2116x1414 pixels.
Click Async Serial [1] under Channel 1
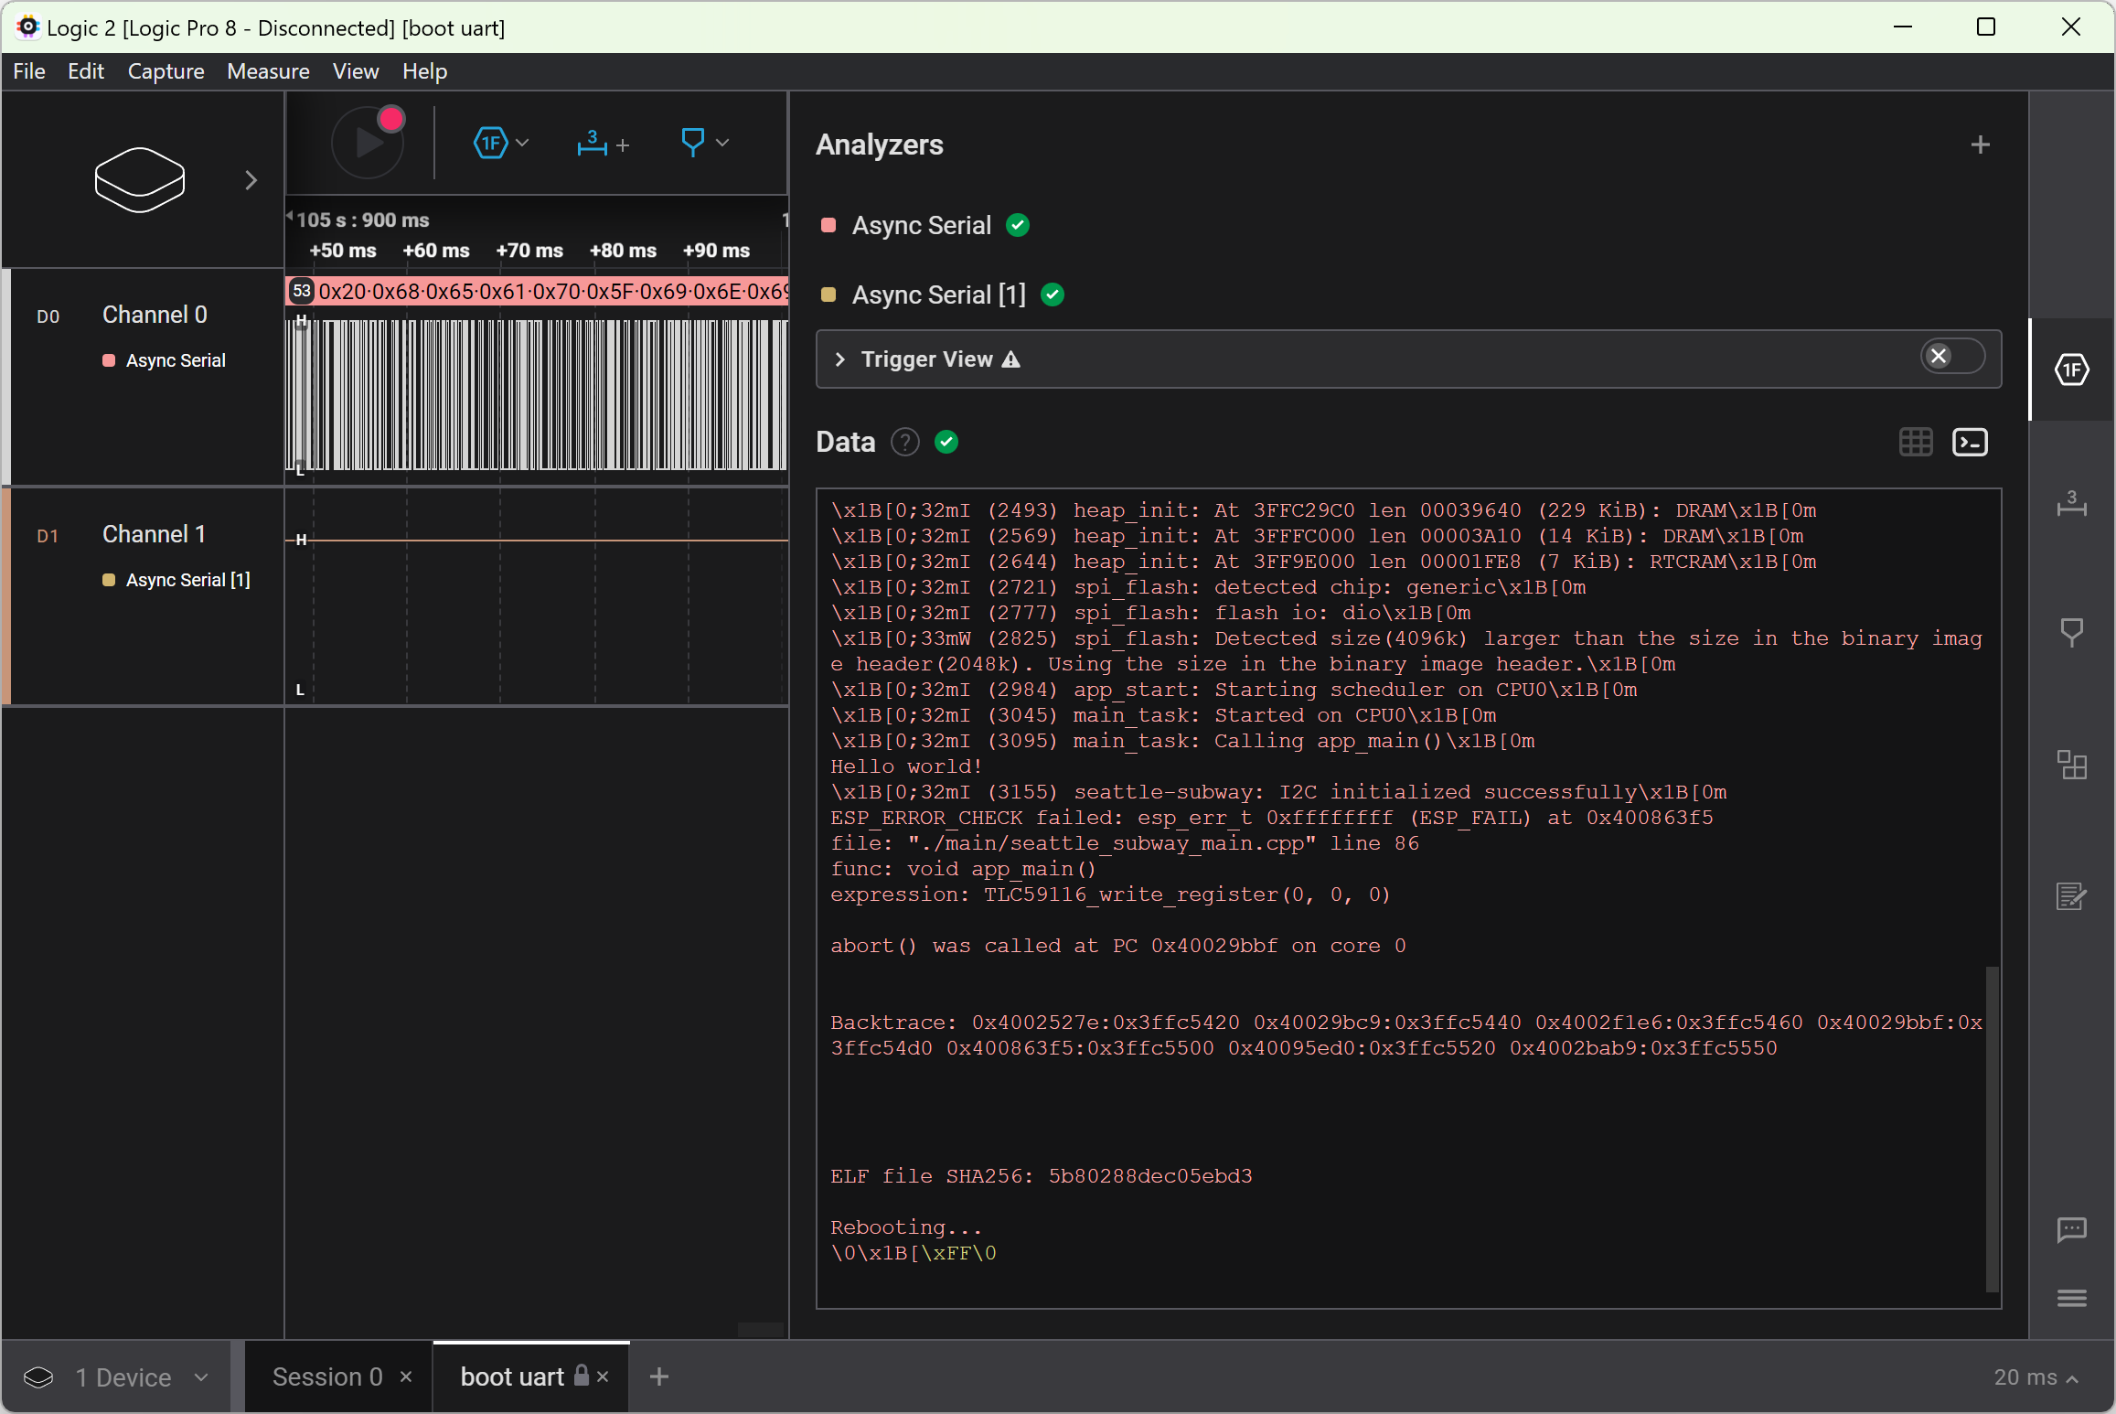187,580
